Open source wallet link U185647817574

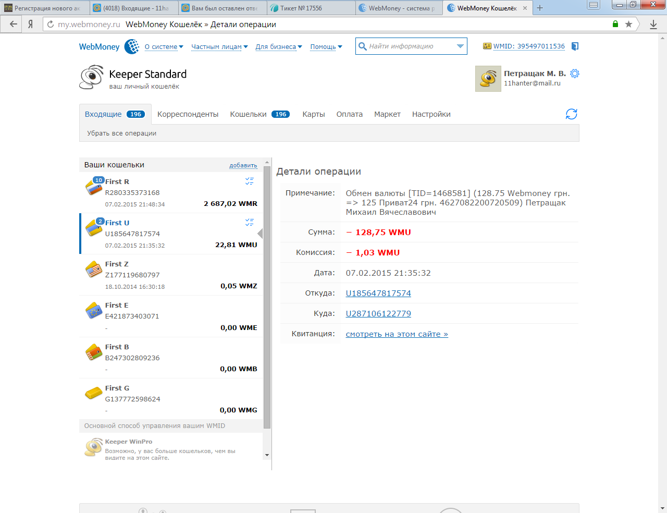point(378,293)
